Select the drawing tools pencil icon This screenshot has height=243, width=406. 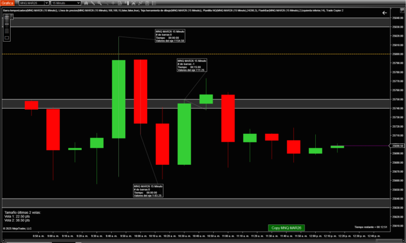(x=92, y=3)
